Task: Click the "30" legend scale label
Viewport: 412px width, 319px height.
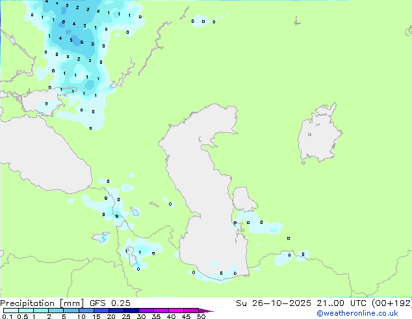Action: coord(141,316)
